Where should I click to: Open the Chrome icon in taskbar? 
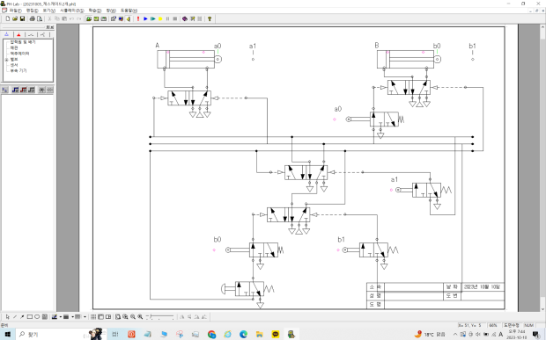point(211,335)
